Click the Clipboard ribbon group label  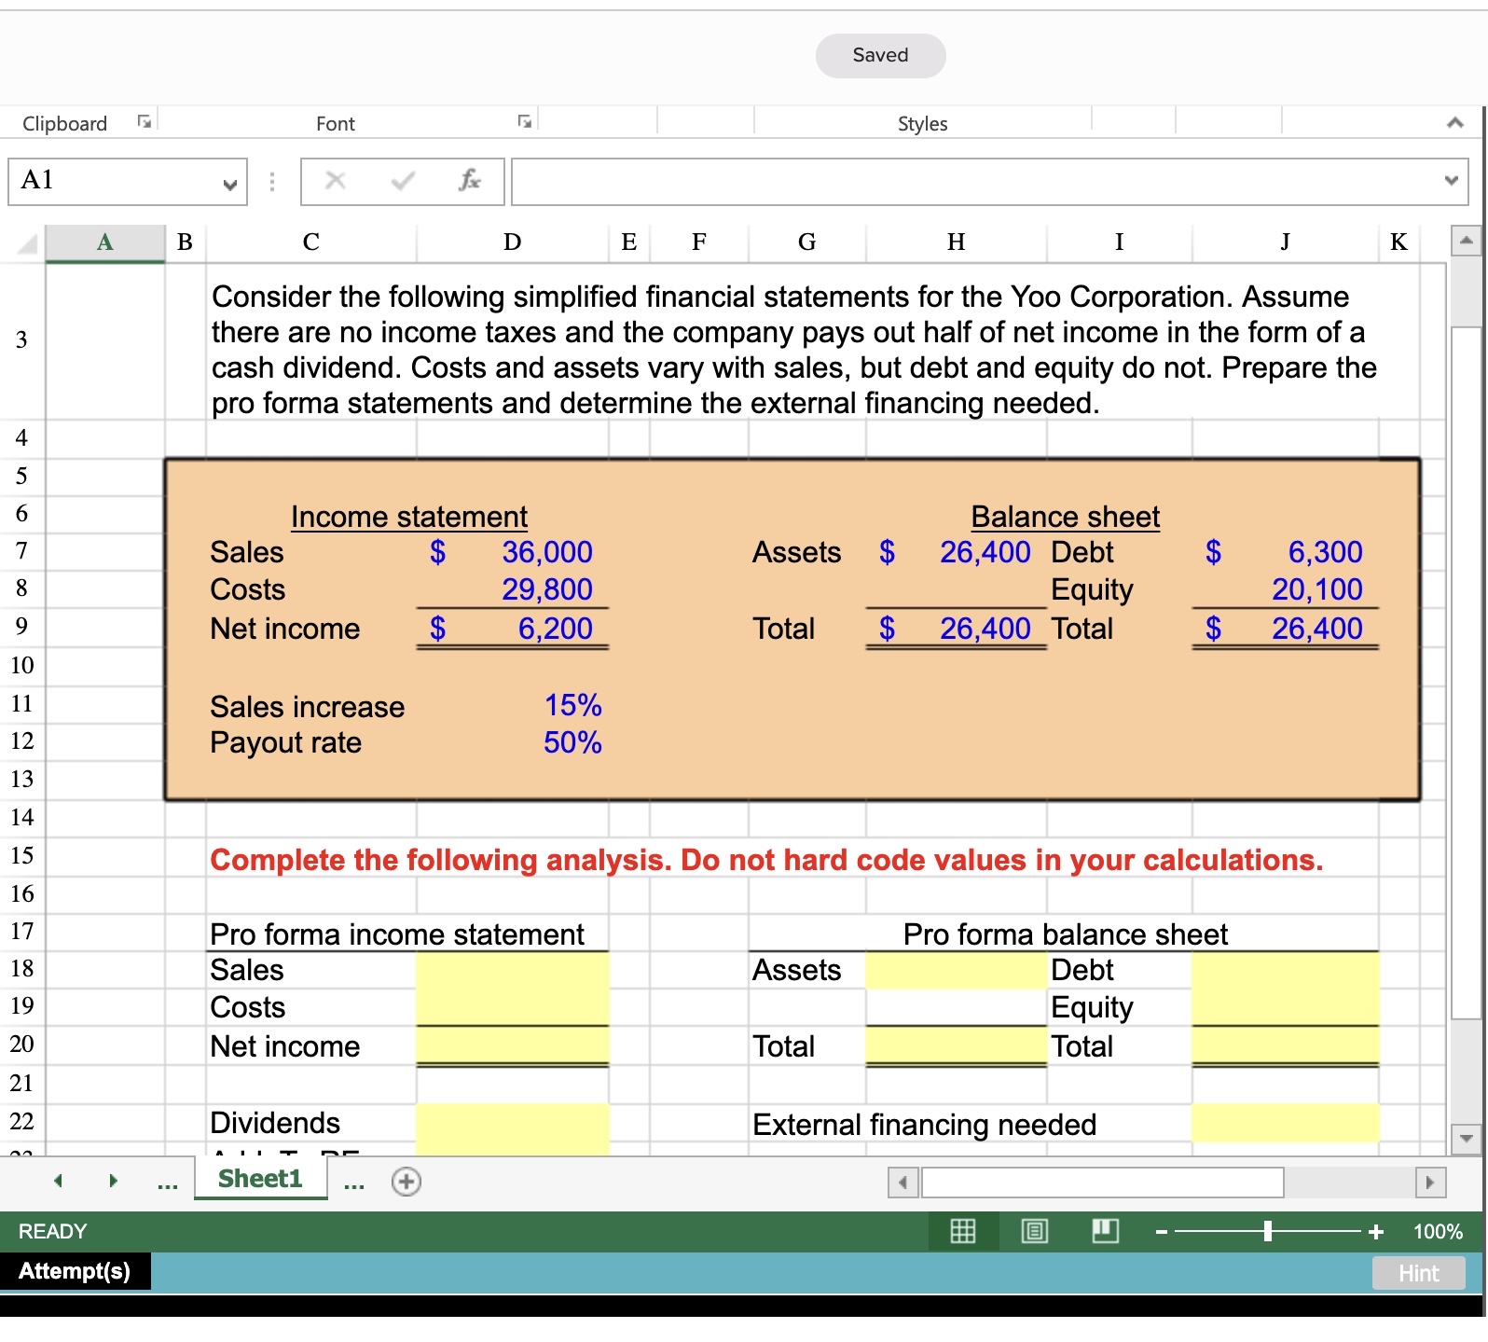tap(64, 123)
